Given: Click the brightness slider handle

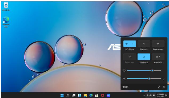Looking at the screenshot, I should [x=152, y=71].
